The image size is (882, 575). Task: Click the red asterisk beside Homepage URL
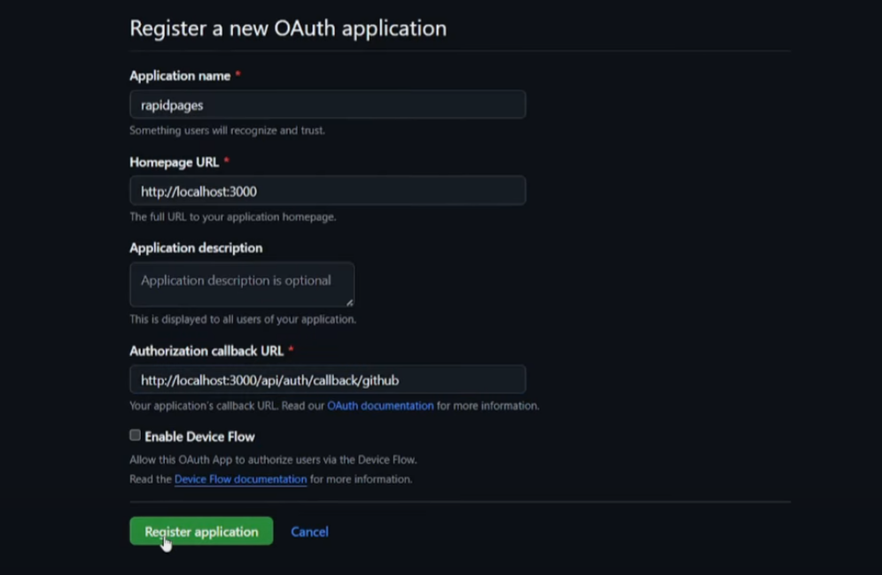click(226, 161)
